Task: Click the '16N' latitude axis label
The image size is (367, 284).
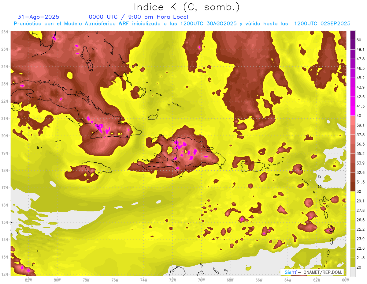Action: click(x=5, y=205)
